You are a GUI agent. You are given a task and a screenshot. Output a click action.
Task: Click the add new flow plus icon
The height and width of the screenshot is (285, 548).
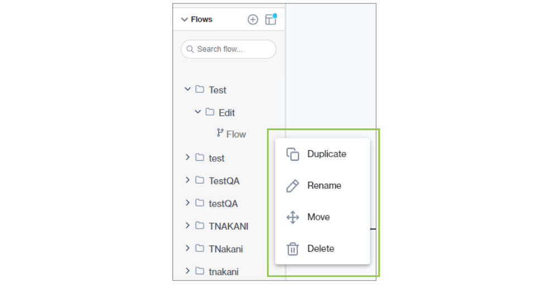253,19
